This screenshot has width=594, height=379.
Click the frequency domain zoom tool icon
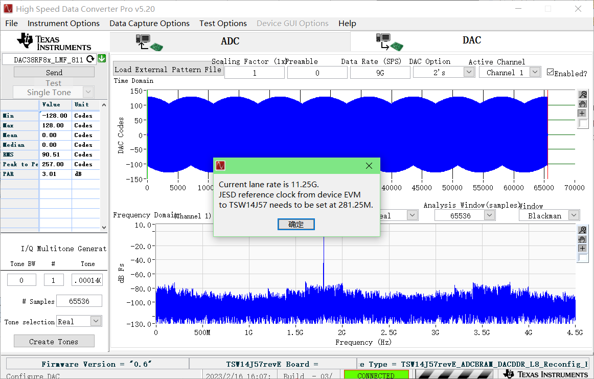pos(583,230)
